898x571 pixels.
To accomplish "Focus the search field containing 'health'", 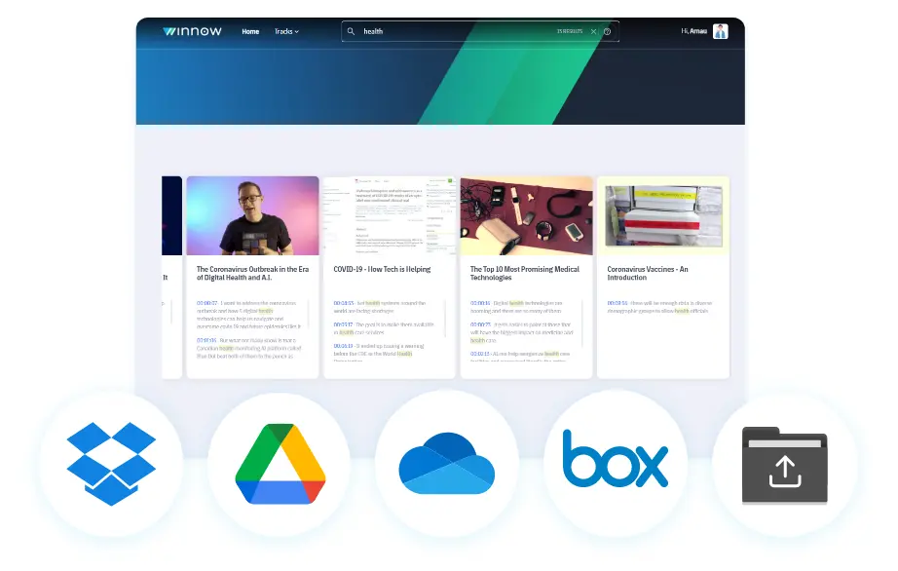I will tap(480, 31).
